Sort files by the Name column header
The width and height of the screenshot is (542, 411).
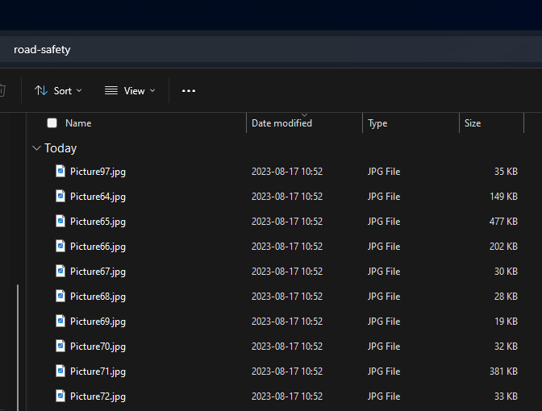click(x=78, y=123)
